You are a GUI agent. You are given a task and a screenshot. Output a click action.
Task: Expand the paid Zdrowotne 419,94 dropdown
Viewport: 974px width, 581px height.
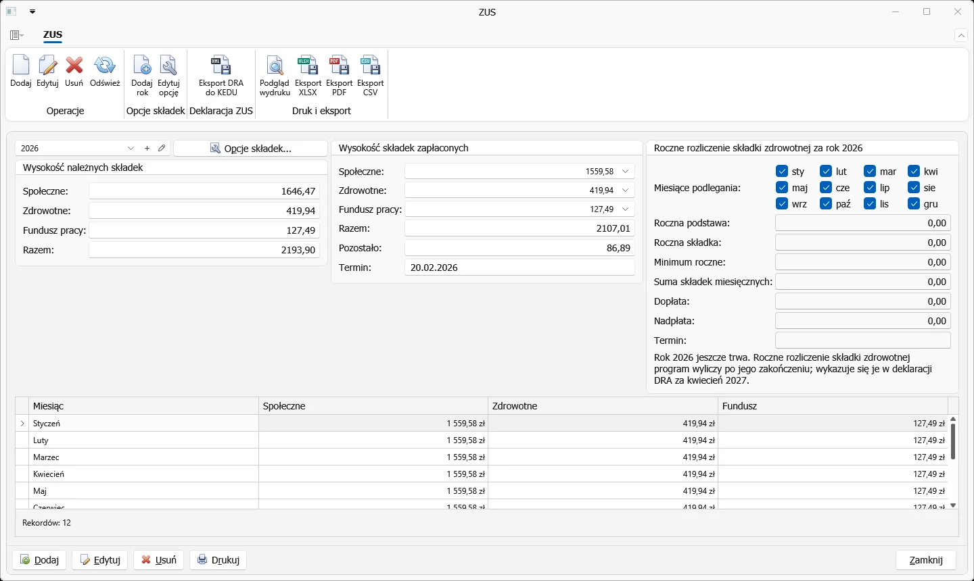click(626, 191)
